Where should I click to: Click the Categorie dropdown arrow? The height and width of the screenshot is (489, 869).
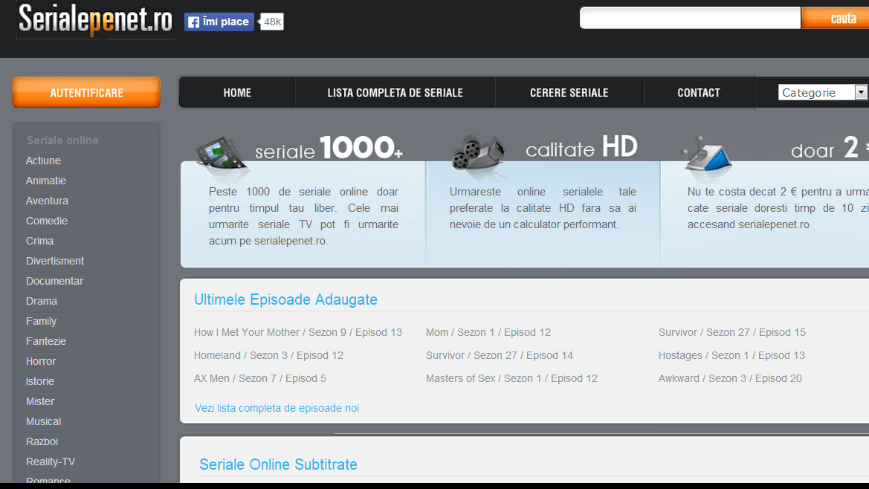[x=861, y=93]
